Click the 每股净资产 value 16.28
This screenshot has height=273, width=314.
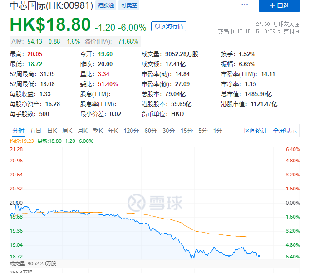[53, 104]
